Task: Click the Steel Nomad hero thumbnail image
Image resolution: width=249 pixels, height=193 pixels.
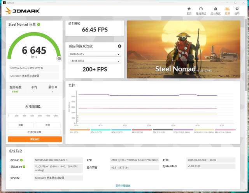Action: 184,49
